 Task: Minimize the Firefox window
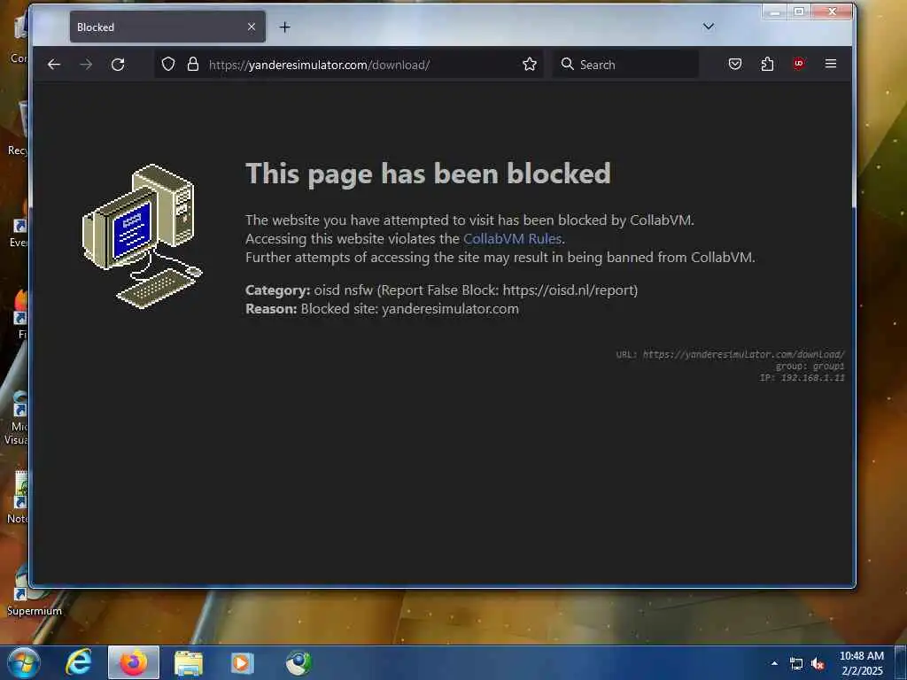click(x=775, y=12)
